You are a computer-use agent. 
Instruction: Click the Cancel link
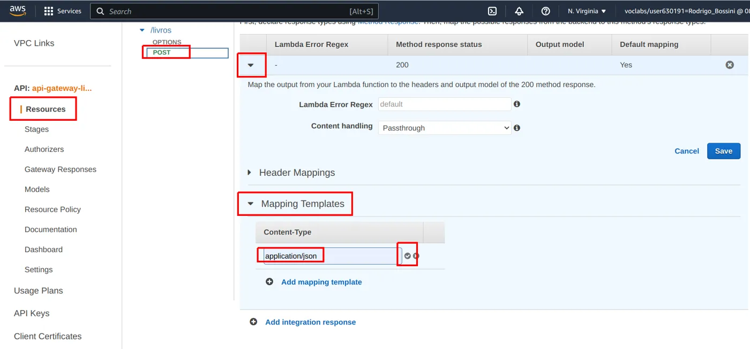[687, 151]
